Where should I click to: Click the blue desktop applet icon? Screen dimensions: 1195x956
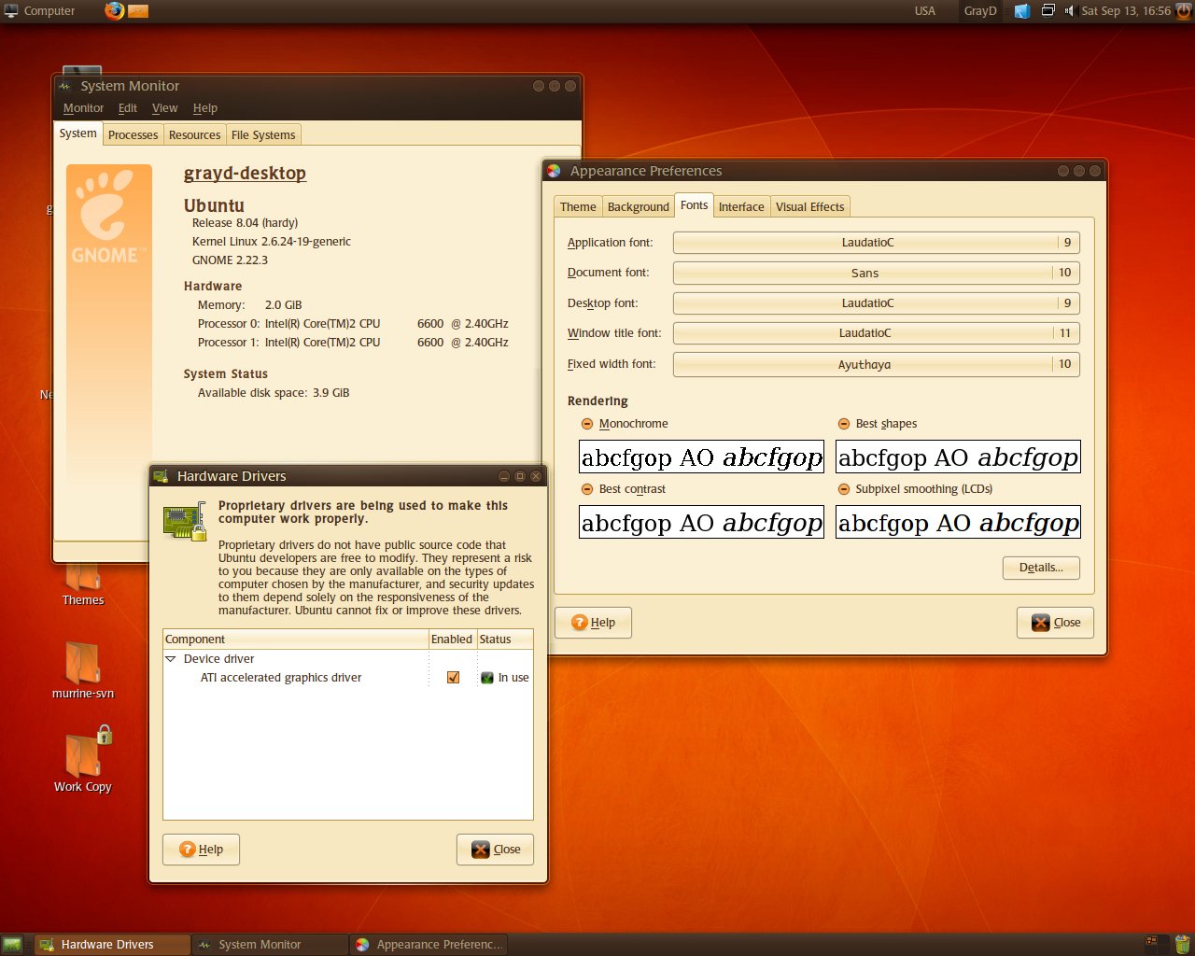click(x=1022, y=11)
